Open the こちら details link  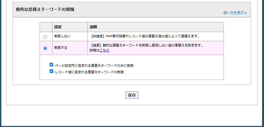point(104,50)
